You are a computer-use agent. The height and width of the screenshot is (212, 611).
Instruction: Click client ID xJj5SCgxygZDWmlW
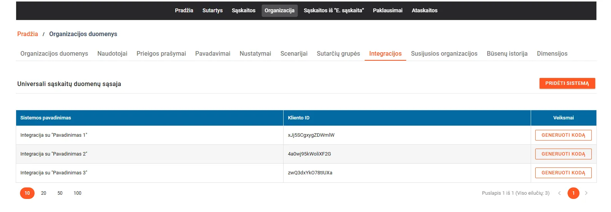point(311,135)
